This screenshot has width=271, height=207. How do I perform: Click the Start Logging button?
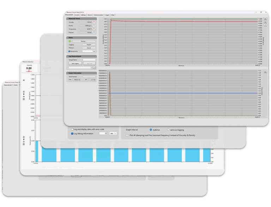[75, 63]
